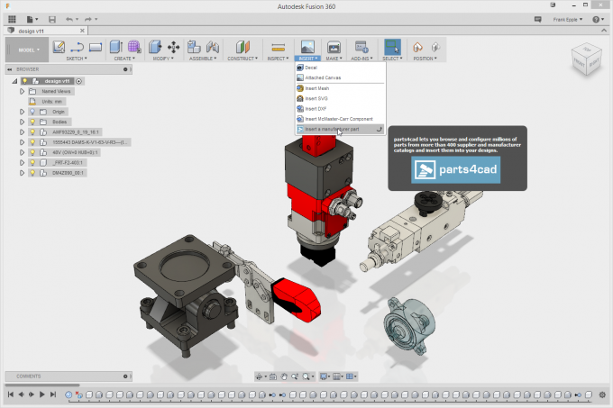The width and height of the screenshot is (613, 408).
Task: Click the Save disk icon
Action: tap(52, 18)
